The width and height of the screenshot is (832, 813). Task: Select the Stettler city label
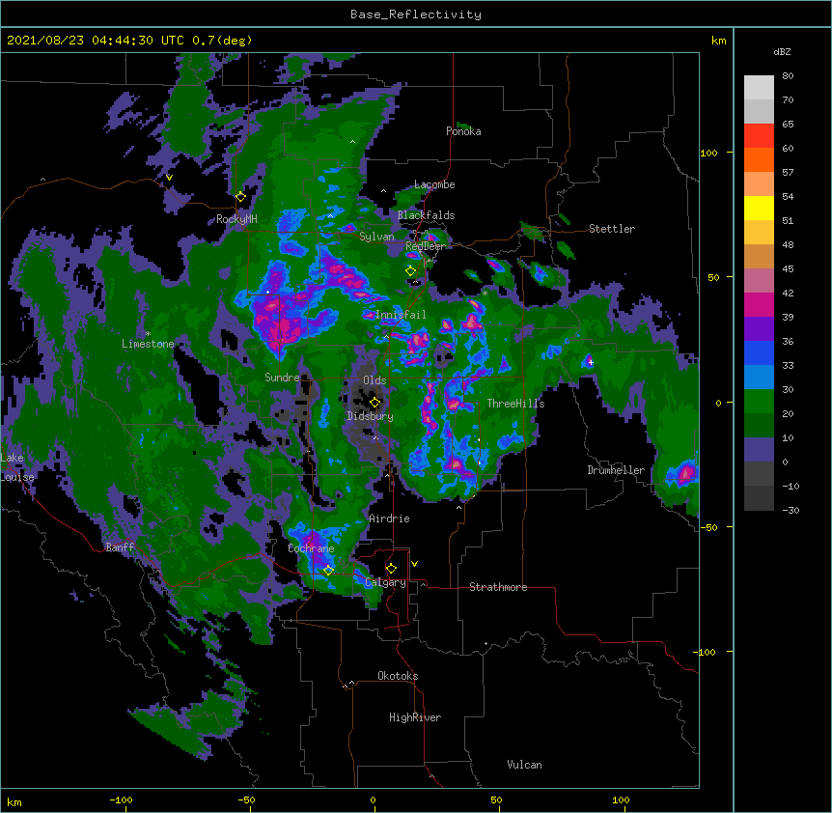coord(612,229)
